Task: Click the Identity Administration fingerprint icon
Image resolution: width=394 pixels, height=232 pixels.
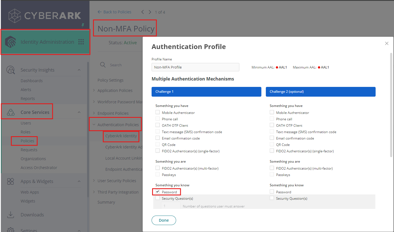Action: click(x=11, y=41)
